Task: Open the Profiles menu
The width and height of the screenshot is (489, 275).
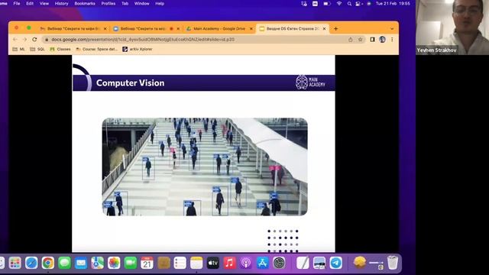Action: (x=108, y=4)
